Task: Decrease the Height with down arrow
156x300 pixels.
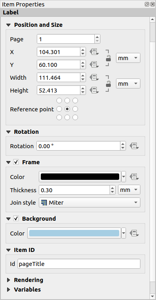Action: pos(83,93)
